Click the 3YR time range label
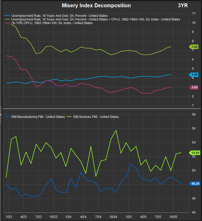202x221 pixels. (183, 6)
